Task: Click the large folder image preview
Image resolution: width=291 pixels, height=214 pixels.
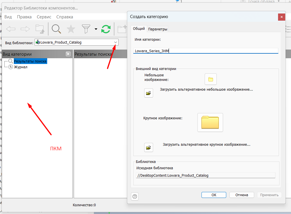Action: (x=210, y=122)
